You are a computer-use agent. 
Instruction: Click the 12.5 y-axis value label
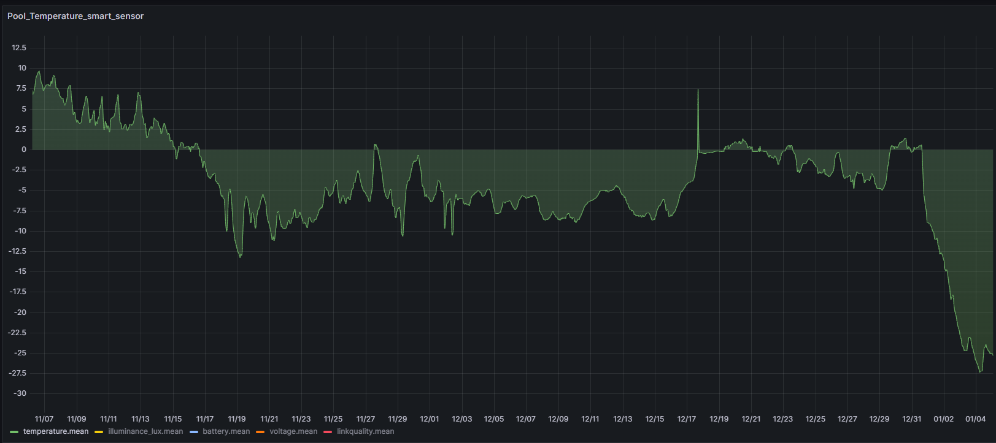pyautogui.click(x=19, y=48)
